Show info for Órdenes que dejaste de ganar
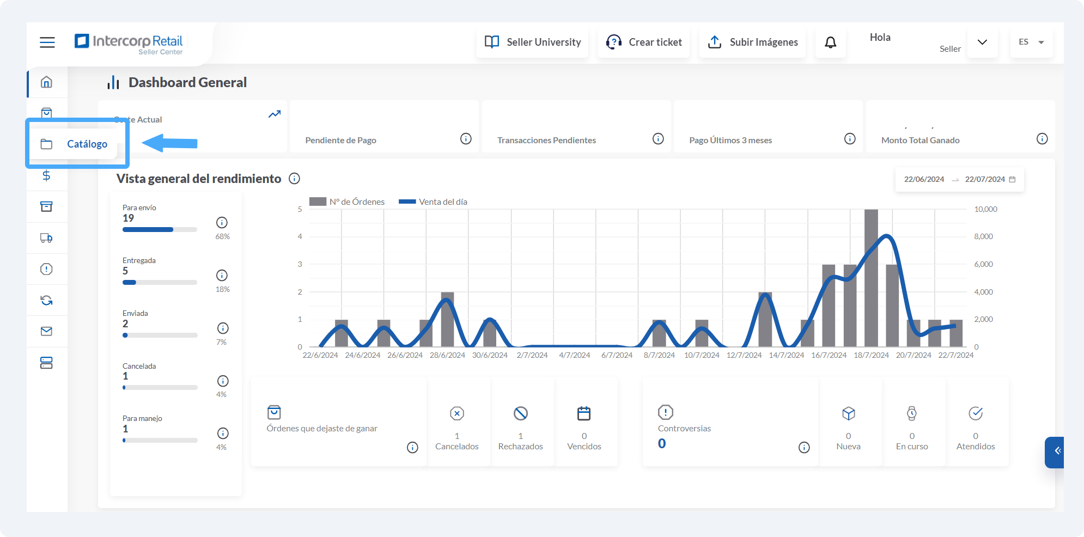The height and width of the screenshot is (537, 1084). click(x=412, y=447)
